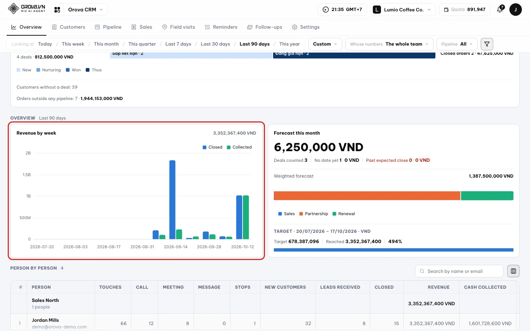Screen dimensions: 530x331
Task: Click the filter funnel icon
Action: pos(487,44)
